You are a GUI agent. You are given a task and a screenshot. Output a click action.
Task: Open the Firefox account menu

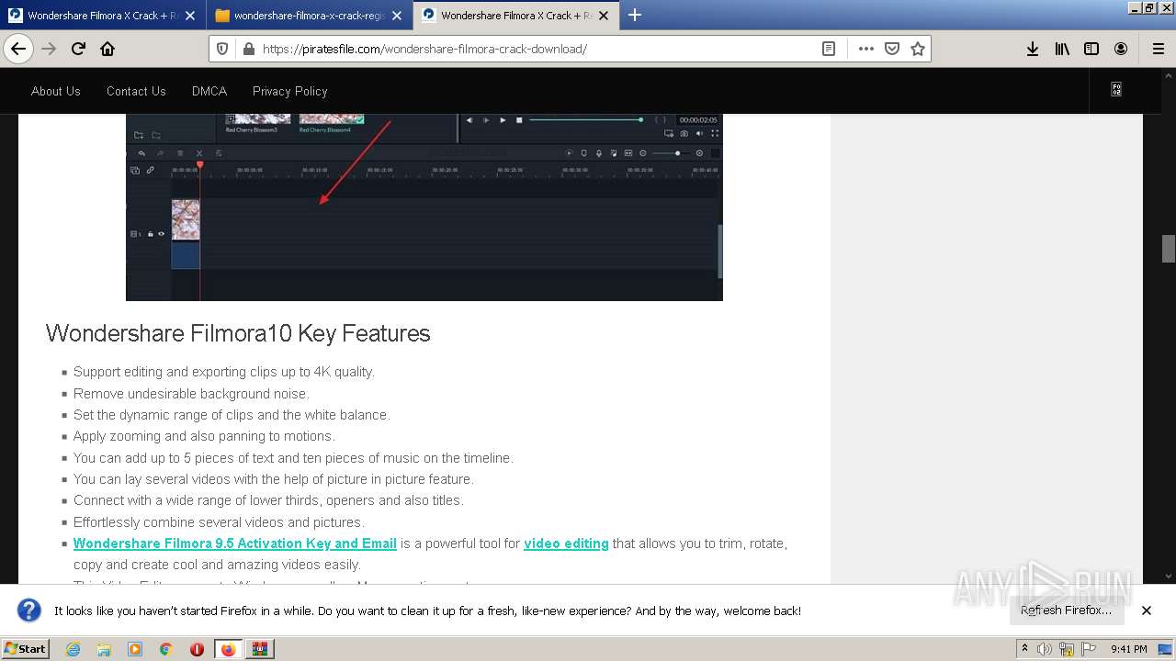[x=1121, y=49]
